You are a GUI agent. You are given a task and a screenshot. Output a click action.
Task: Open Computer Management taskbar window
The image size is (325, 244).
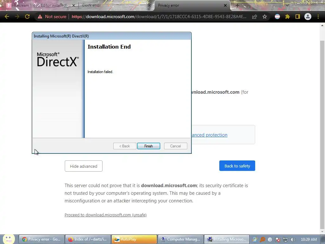181,239
